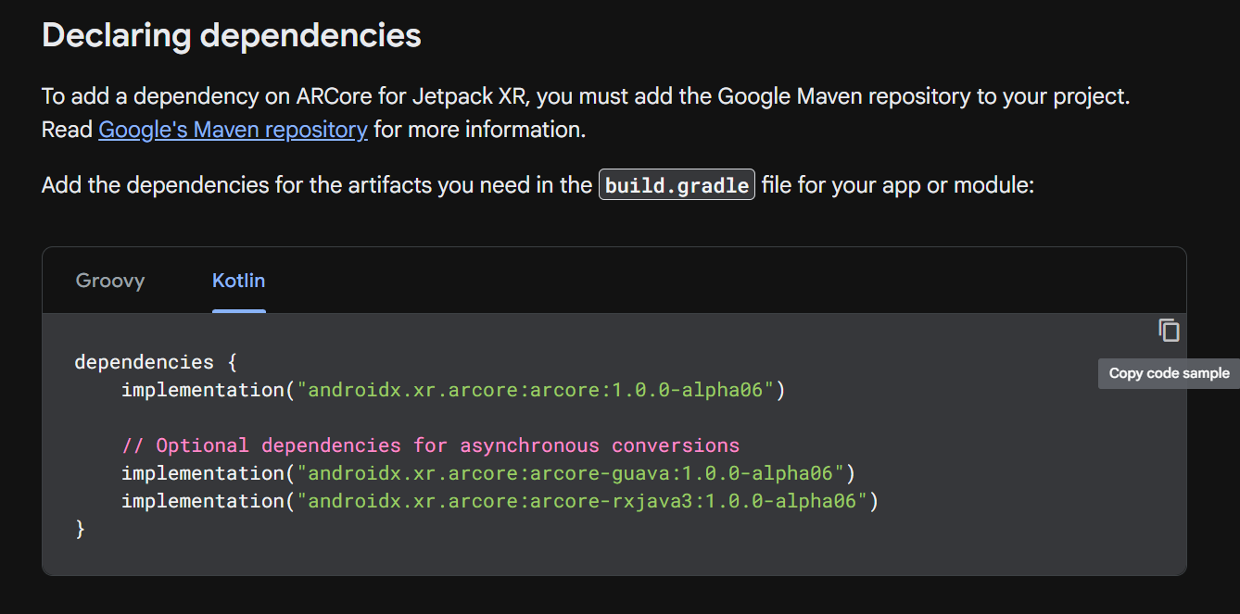
Task: Click the "dependencies {" opening line
Action: pyautogui.click(x=156, y=361)
